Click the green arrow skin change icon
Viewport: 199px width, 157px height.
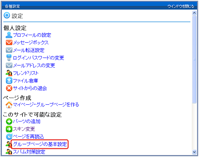point(9,129)
